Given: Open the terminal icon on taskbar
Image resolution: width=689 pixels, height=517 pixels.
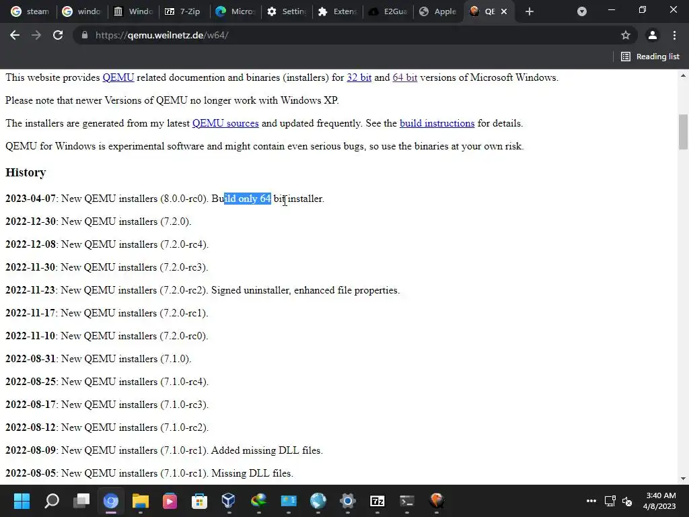Looking at the screenshot, I should pyautogui.click(x=407, y=501).
